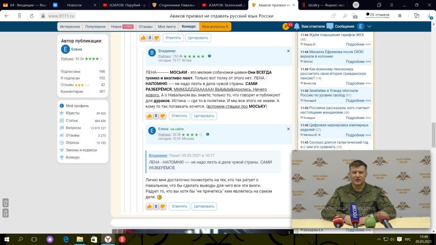The image size is (436, 245).
Task: Open Microsoft Edge from the taskbar
Action: [66, 239]
